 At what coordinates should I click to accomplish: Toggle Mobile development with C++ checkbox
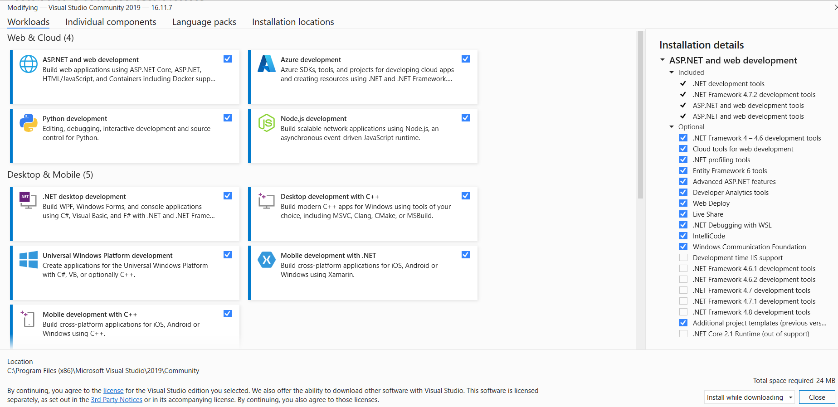(228, 314)
